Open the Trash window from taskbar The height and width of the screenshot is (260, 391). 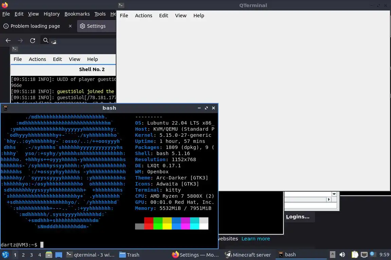click(x=129, y=255)
